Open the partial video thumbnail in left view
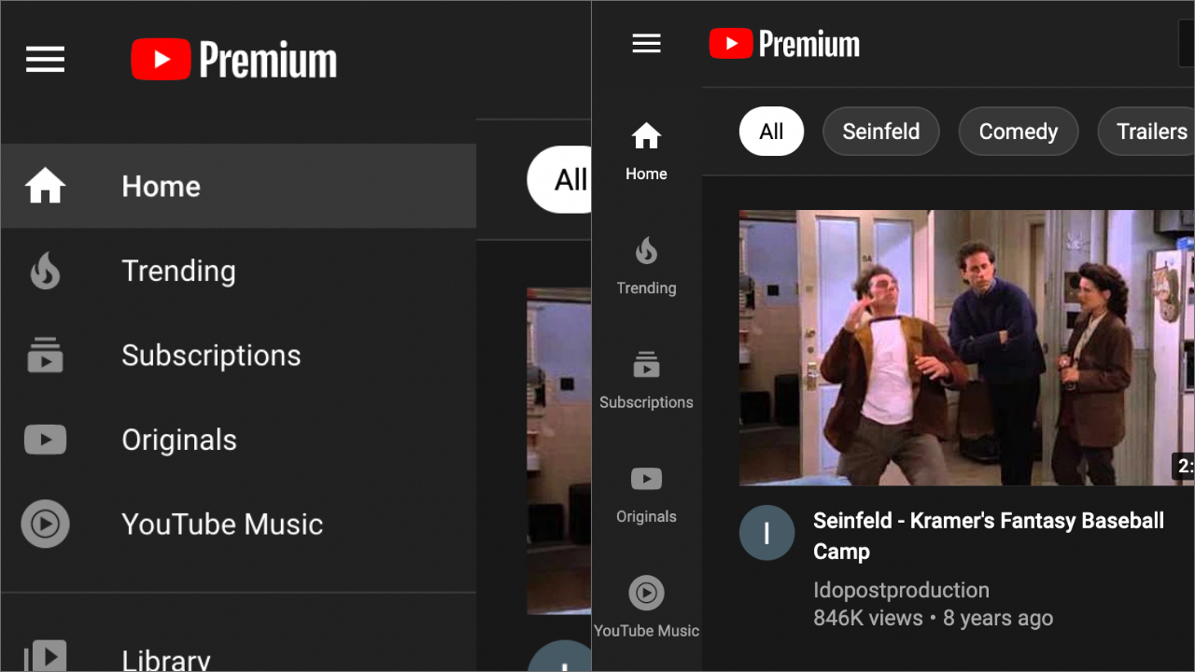 tap(559, 451)
